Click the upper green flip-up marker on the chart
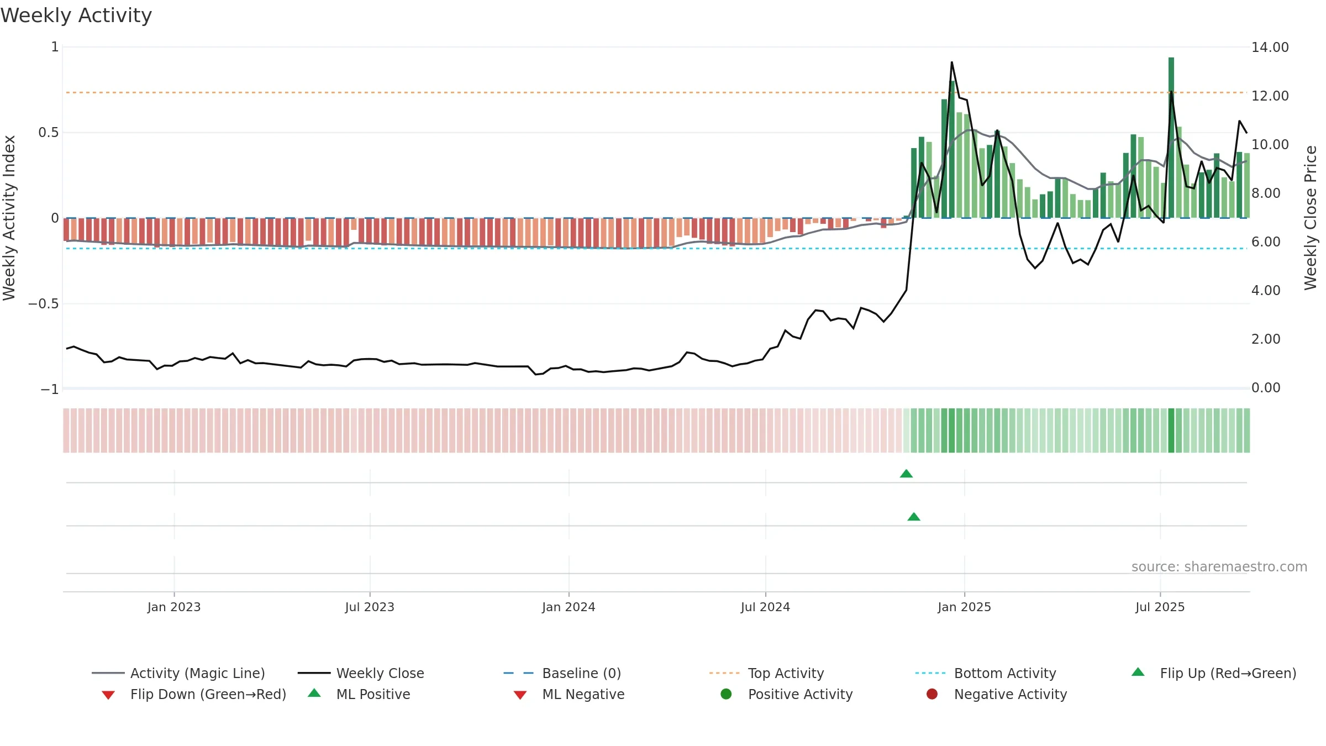Screen dimensions: 1326x746 coord(906,474)
